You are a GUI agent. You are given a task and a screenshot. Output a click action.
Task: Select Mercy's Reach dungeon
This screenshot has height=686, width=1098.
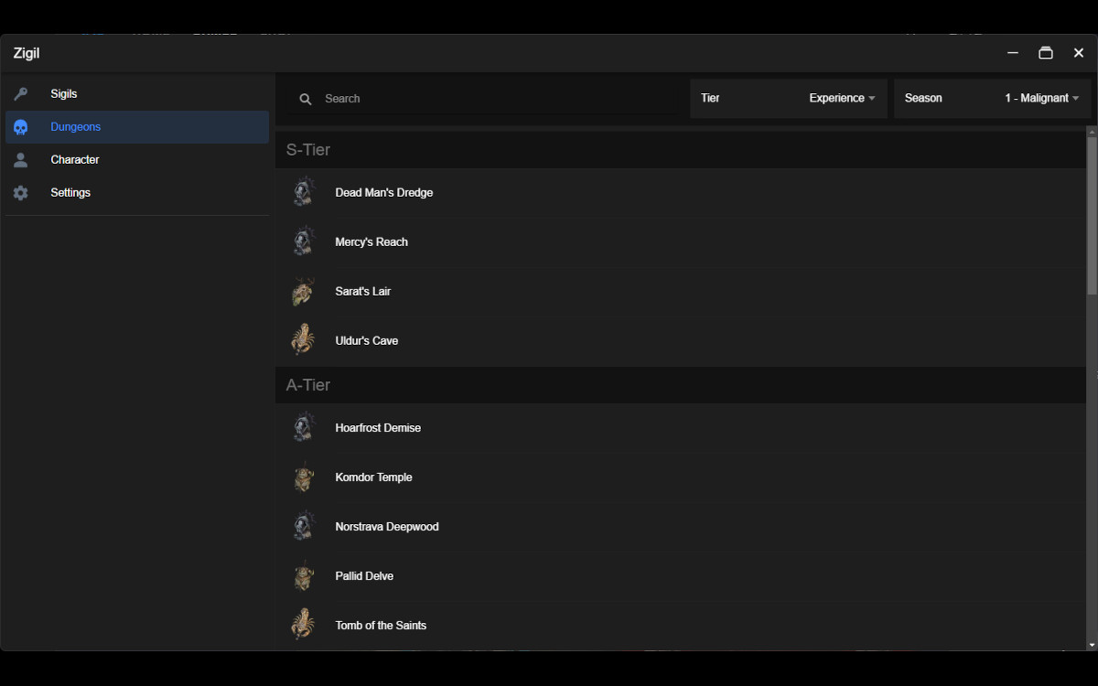[371, 242]
